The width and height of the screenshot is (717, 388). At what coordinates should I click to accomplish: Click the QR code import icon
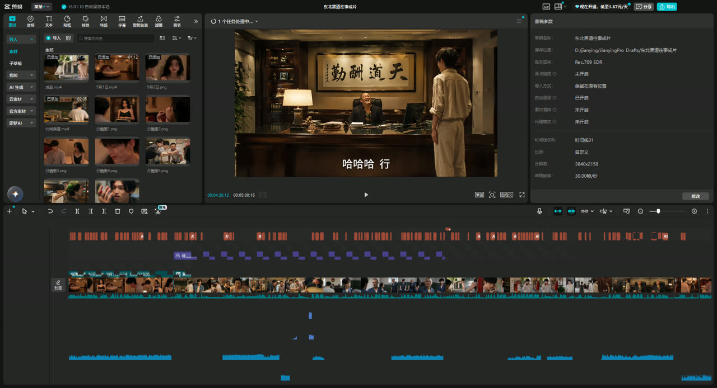[68, 38]
